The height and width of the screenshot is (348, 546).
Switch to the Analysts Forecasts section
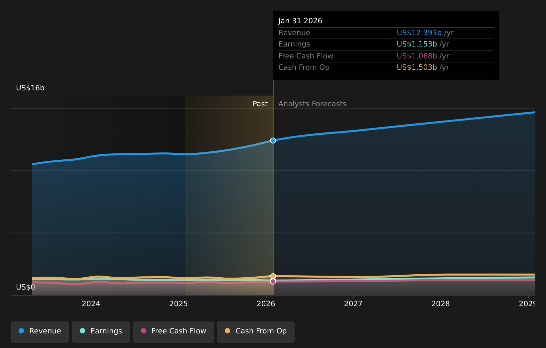[x=312, y=104]
